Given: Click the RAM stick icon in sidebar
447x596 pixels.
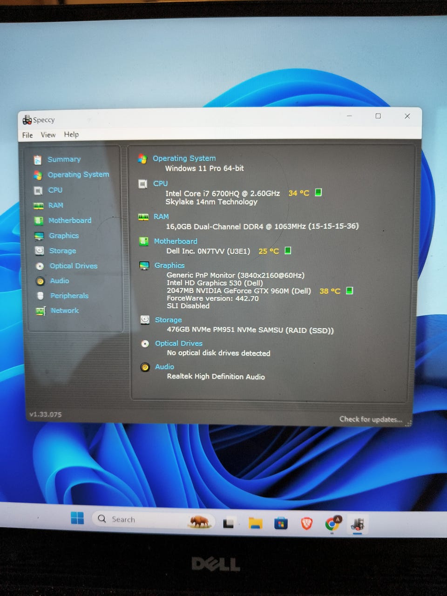Looking at the screenshot, I should tap(39, 205).
